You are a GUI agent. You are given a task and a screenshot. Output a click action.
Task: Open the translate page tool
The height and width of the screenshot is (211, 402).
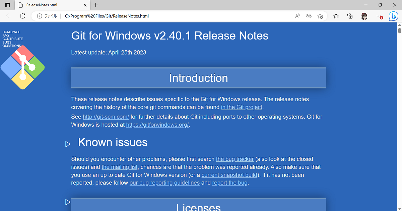pyautogui.click(x=309, y=16)
